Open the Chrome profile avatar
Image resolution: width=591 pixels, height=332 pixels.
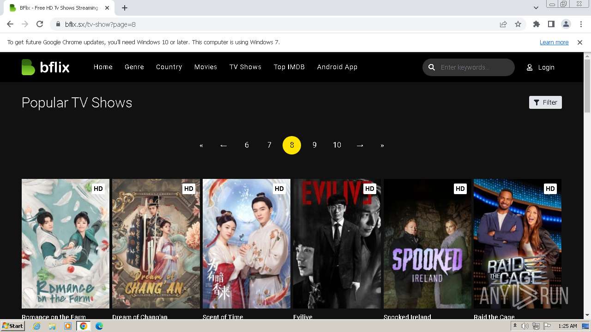coord(566,24)
